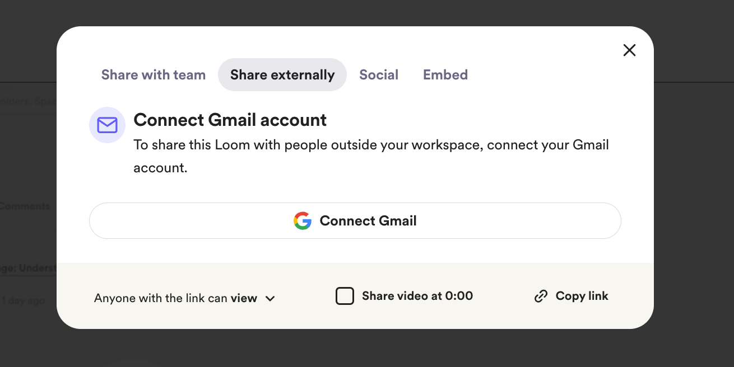This screenshot has width=734, height=367.
Task: Select the Share externally tab
Action: tap(282, 75)
